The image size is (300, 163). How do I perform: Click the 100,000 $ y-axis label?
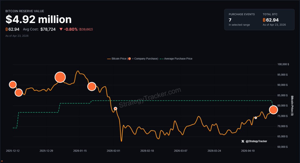click(x=283, y=64)
